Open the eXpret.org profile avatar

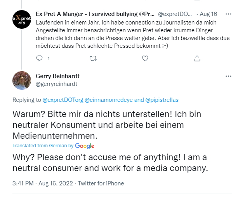coord(22,19)
